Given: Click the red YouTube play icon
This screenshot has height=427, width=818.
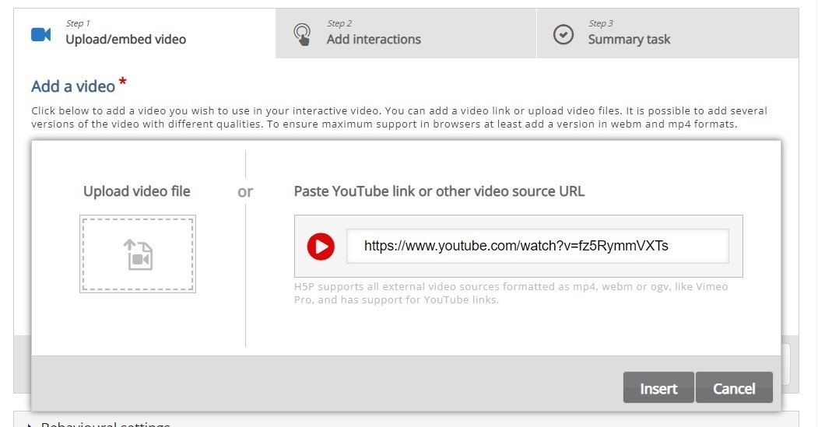Looking at the screenshot, I should pyautogui.click(x=321, y=246).
